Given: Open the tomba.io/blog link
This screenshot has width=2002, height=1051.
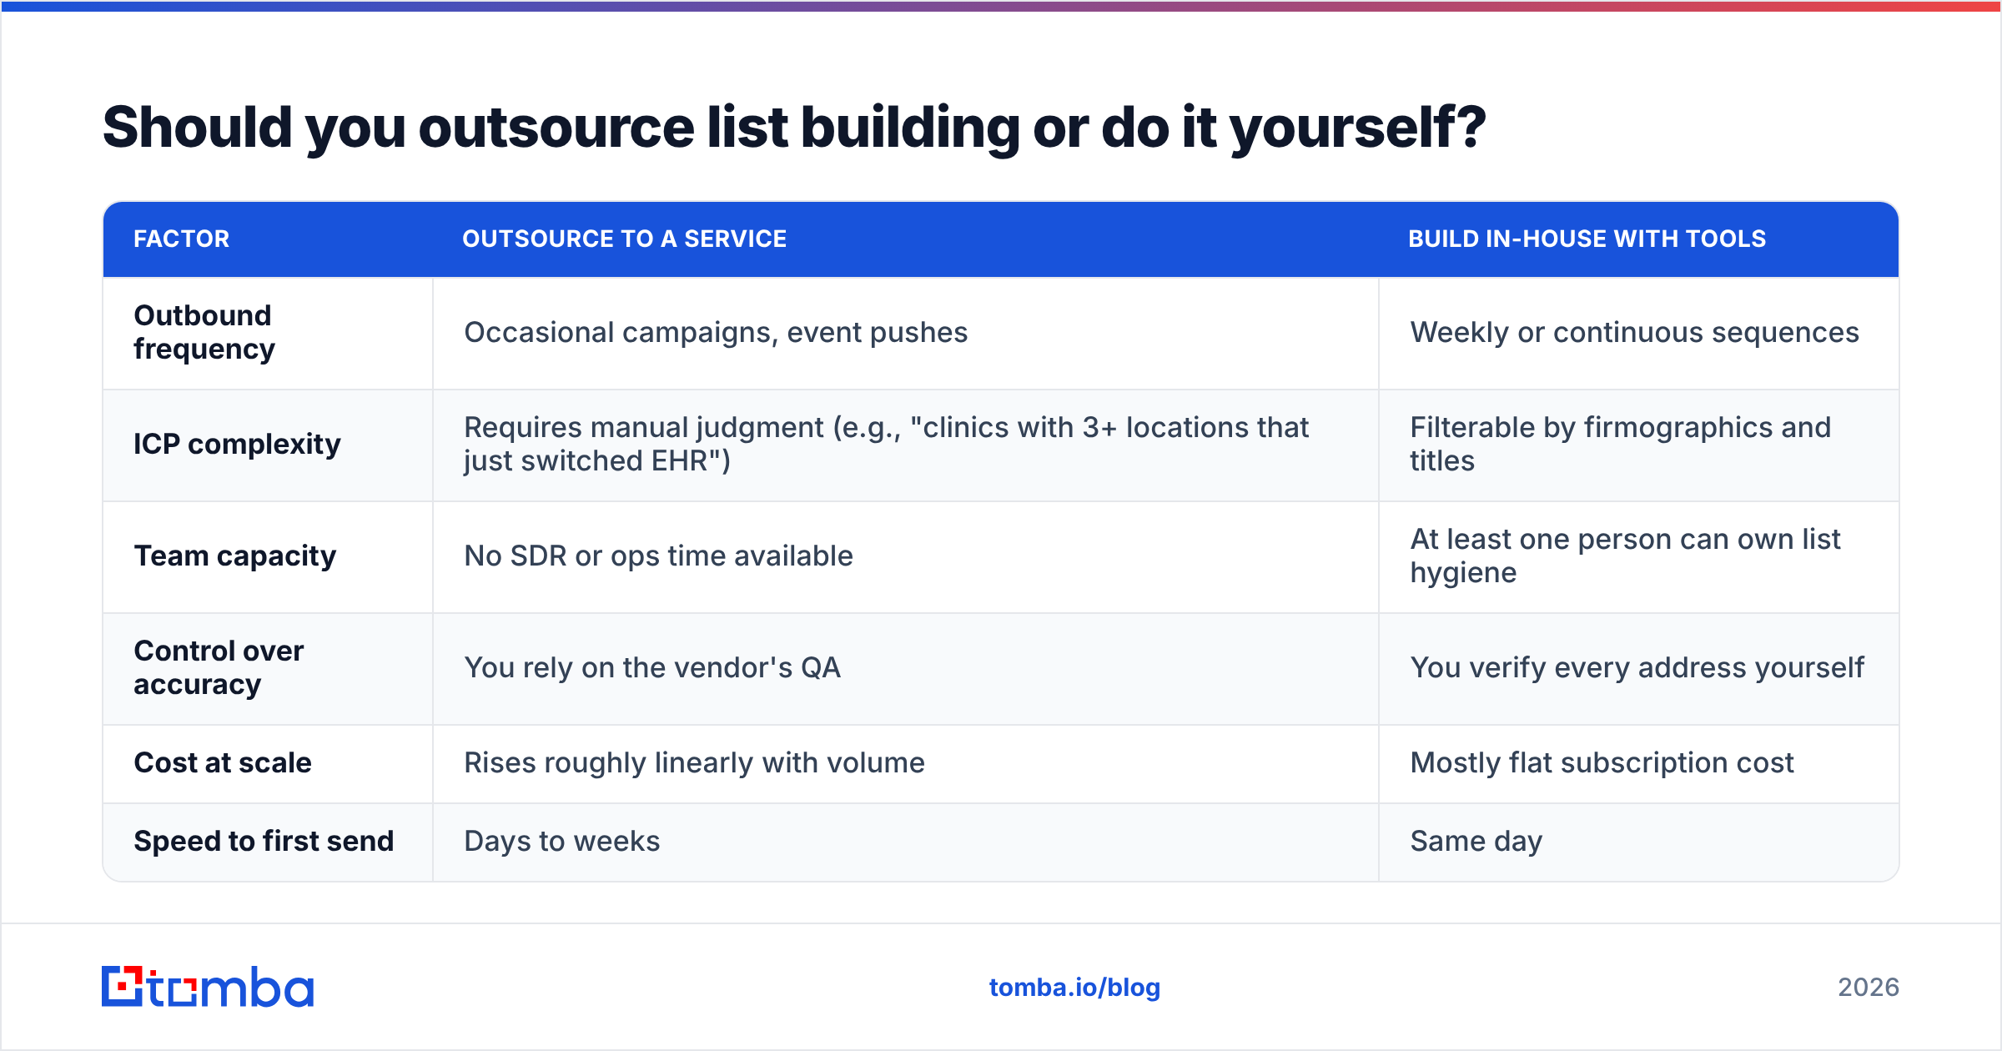Looking at the screenshot, I should pyautogui.click(x=1074, y=988).
